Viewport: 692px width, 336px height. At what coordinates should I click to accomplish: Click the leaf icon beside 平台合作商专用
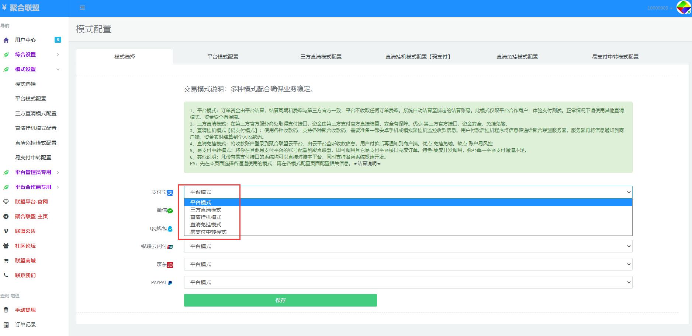pyautogui.click(x=6, y=187)
